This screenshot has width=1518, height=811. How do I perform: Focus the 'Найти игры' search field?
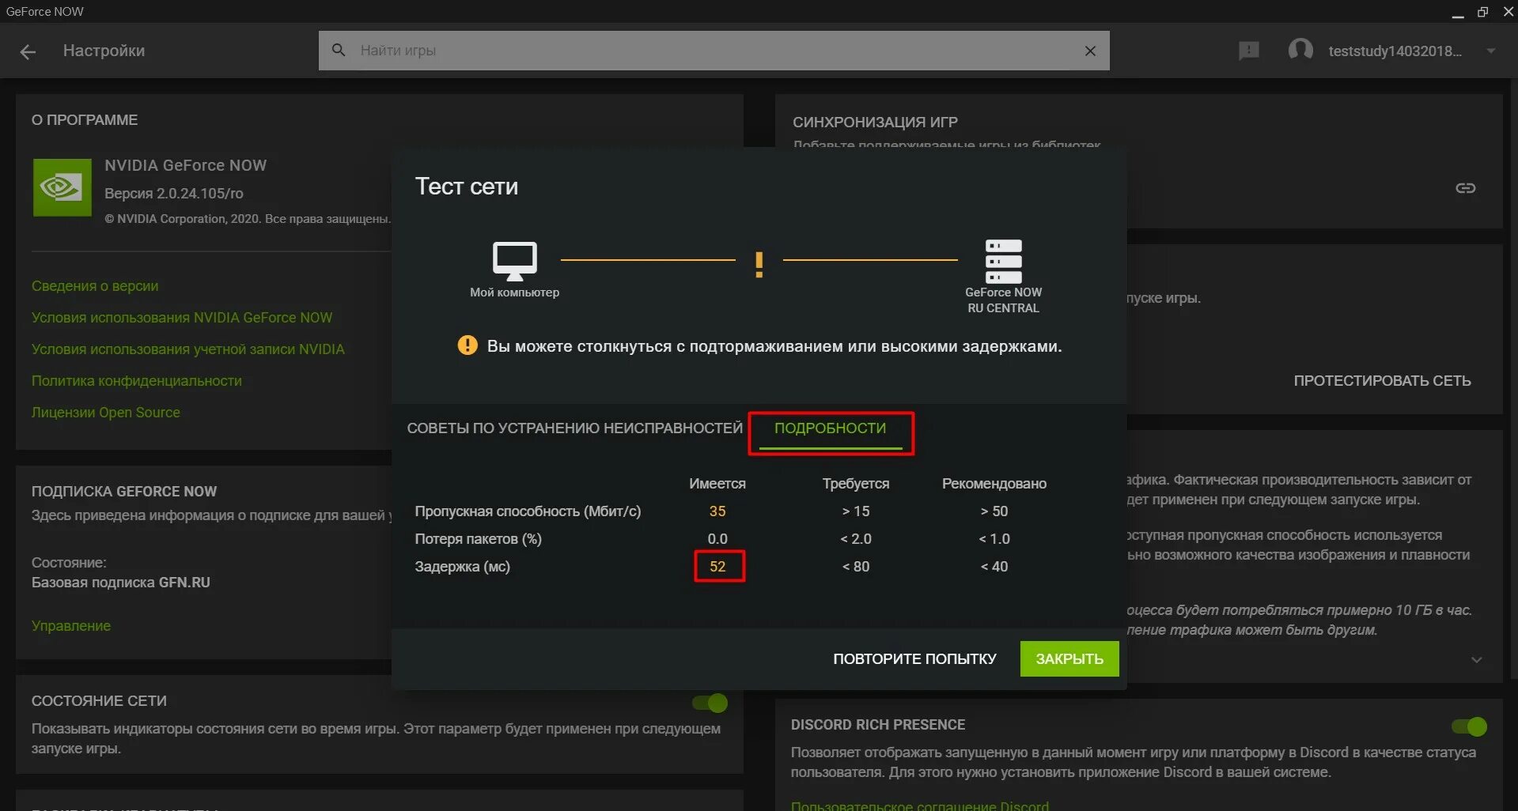pos(714,51)
